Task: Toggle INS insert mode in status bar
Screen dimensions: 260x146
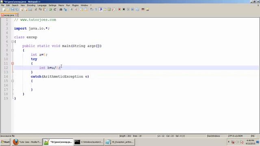Action: point(253,136)
